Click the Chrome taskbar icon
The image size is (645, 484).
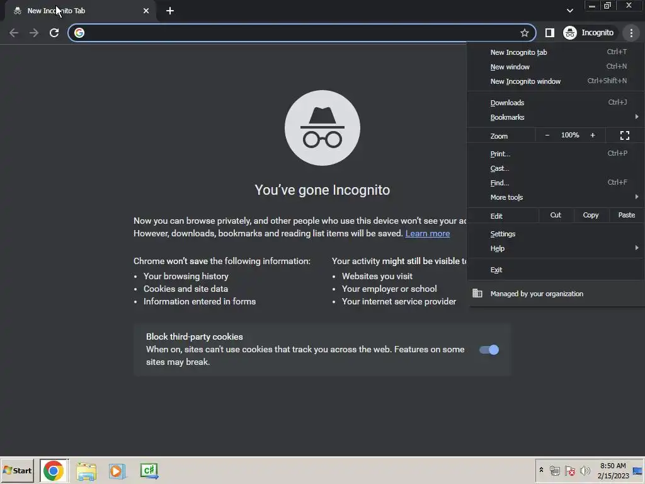point(54,470)
